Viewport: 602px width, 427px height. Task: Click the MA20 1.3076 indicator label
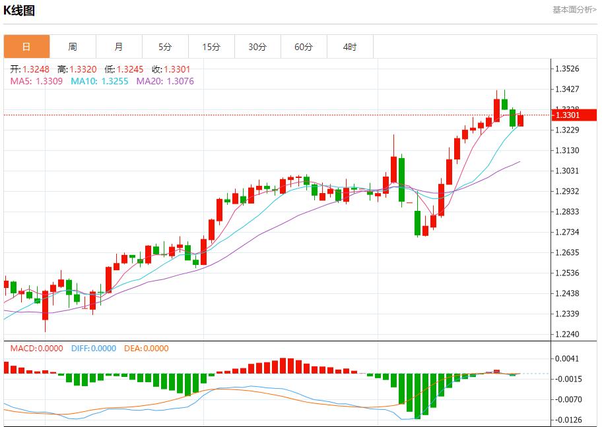pyautogui.click(x=165, y=81)
